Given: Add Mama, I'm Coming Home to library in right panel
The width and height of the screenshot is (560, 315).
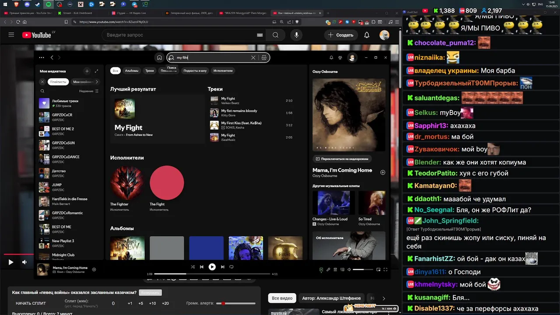Looking at the screenshot, I should (383, 172).
